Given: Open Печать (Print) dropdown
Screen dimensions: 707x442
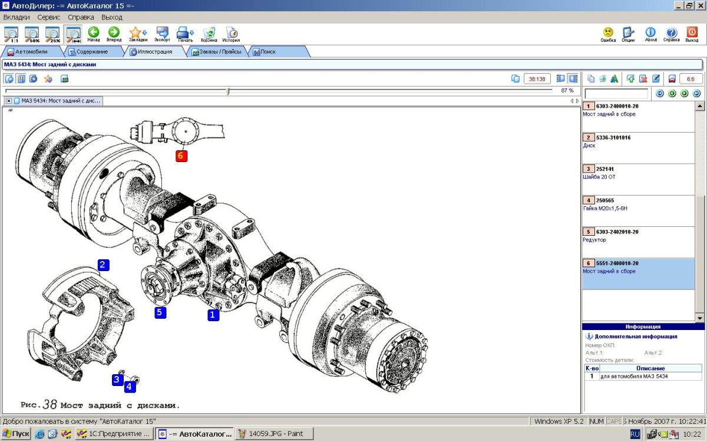Looking at the screenshot, I should pos(185,33).
